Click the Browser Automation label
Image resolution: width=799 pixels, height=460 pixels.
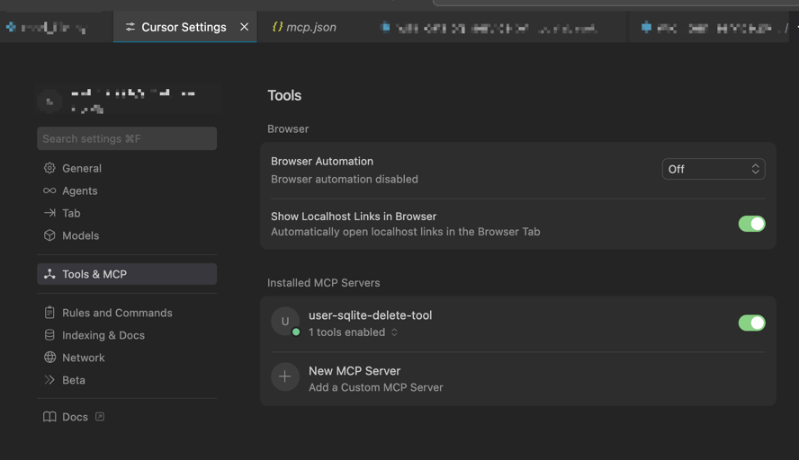(x=322, y=161)
